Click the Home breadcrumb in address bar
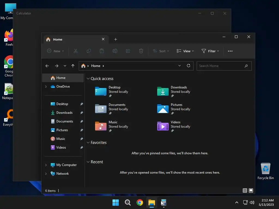The width and height of the screenshot is (279, 209). [x=96, y=66]
